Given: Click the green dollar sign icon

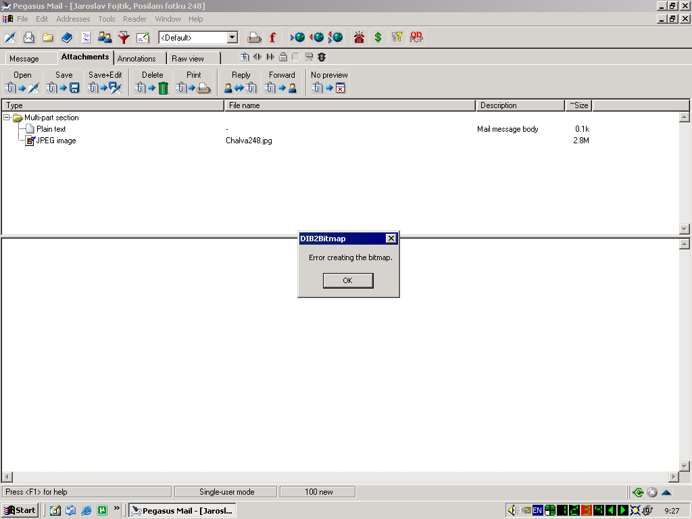Looking at the screenshot, I should click(378, 38).
